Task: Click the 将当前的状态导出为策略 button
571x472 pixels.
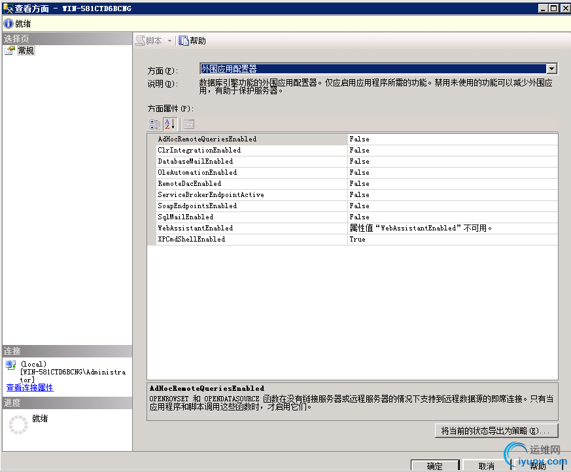Action: pyautogui.click(x=496, y=431)
